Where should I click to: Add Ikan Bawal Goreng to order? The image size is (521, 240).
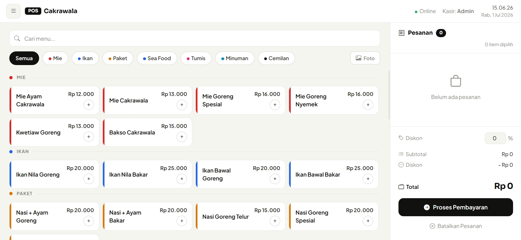[x=275, y=179]
